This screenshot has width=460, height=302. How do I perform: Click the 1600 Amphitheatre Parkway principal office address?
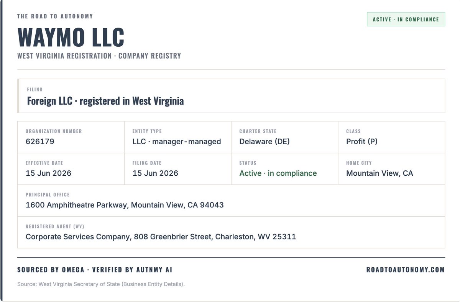(x=125, y=205)
